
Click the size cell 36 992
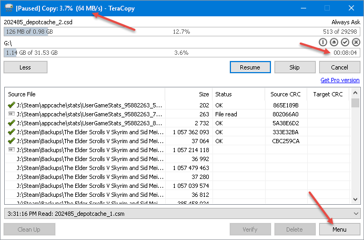coord(200,159)
